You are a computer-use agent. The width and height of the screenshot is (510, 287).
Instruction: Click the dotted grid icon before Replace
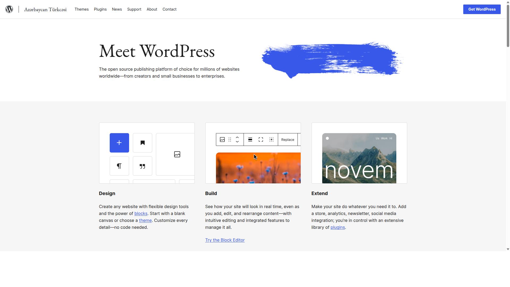[x=271, y=140]
